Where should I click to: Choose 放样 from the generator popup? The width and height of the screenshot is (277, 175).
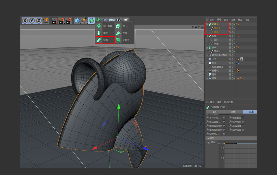pos(121,33)
